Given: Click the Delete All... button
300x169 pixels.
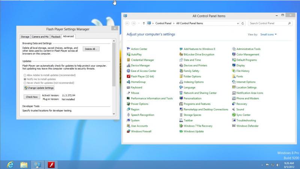Looking at the screenshot, I should (91, 49).
